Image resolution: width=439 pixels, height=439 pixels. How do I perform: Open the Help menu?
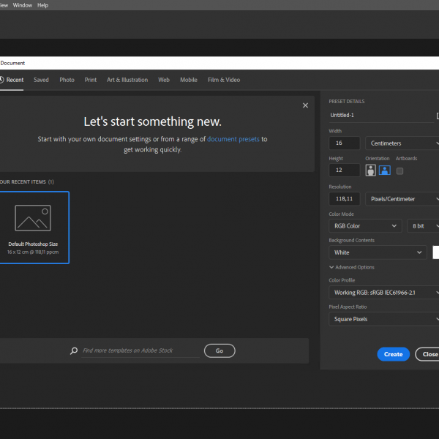(43, 5)
